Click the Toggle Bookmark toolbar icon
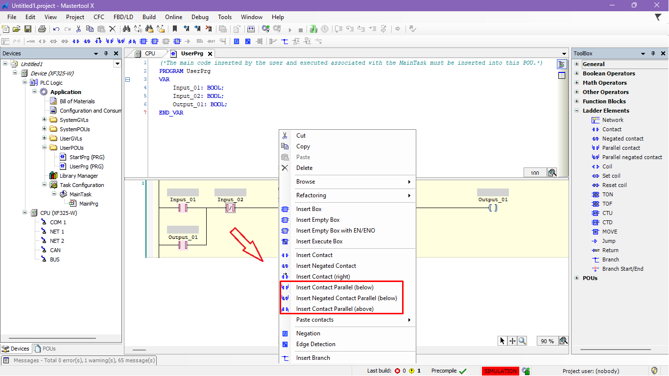The image size is (669, 376). pyautogui.click(x=175, y=29)
